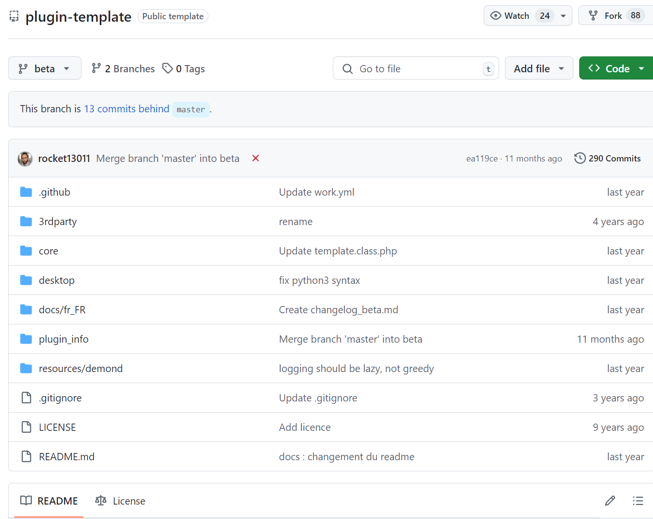The height and width of the screenshot is (519, 653).
Task: Click the folder icon for desktop
Action: pos(26,280)
